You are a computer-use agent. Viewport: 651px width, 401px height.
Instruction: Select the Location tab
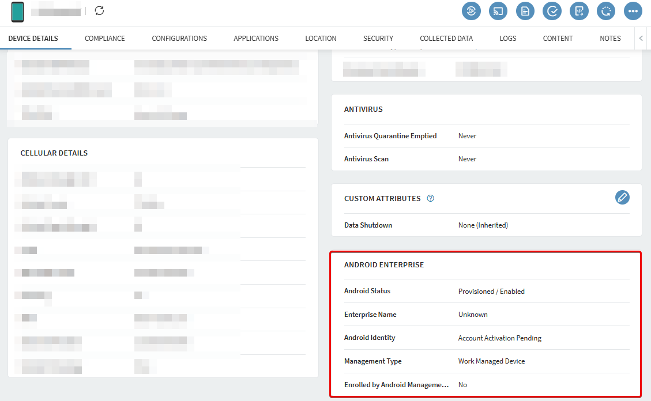pyautogui.click(x=321, y=39)
